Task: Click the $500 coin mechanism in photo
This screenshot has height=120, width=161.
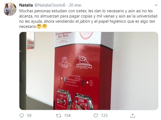Action: (x=62, y=98)
